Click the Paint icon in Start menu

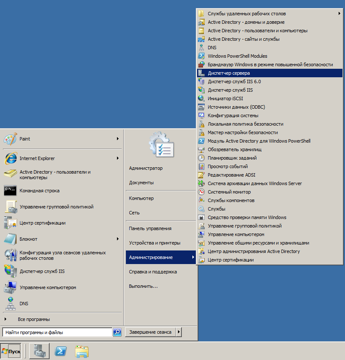click(x=10, y=139)
